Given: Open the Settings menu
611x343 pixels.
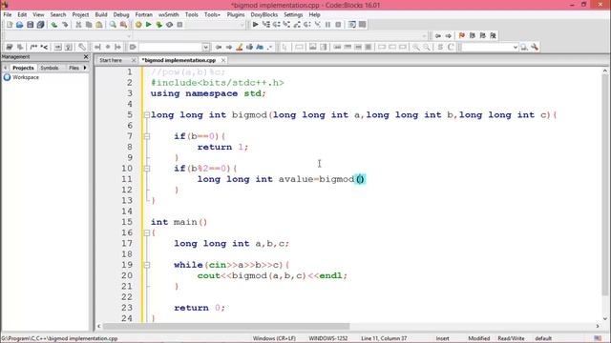Looking at the screenshot, I should pyautogui.click(x=293, y=14).
